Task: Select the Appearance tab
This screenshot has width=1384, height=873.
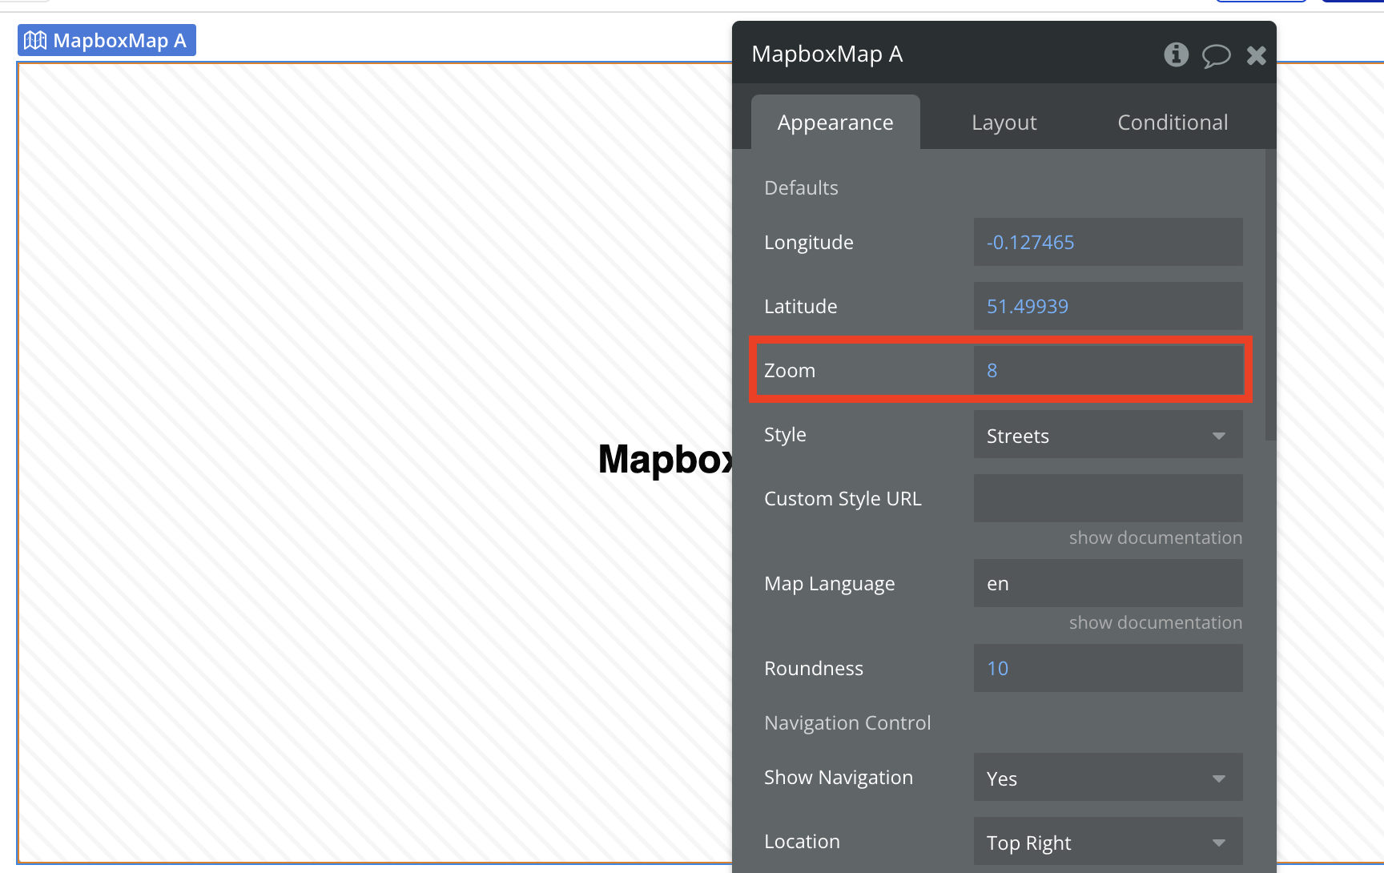Action: pos(835,123)
